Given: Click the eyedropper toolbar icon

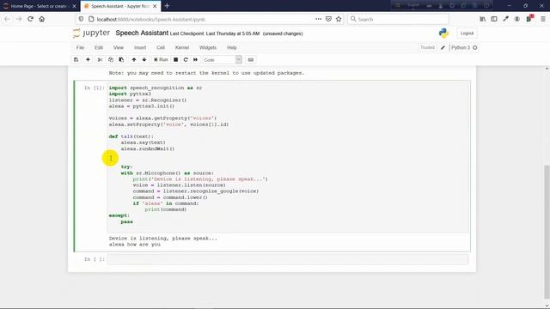Looking at the screenshot, I should (x=505, y=19).
